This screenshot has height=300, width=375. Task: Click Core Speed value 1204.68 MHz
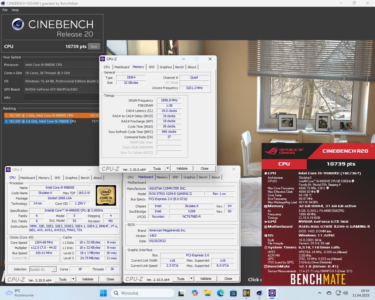pos(44,243)
